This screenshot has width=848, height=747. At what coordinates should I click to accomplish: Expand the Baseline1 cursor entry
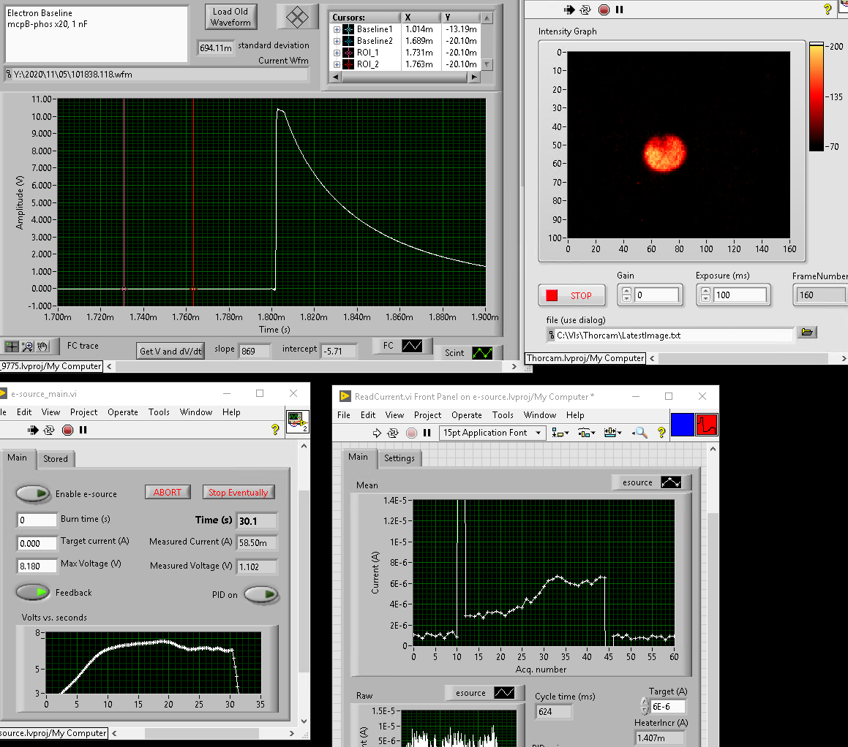click(337, 29)
